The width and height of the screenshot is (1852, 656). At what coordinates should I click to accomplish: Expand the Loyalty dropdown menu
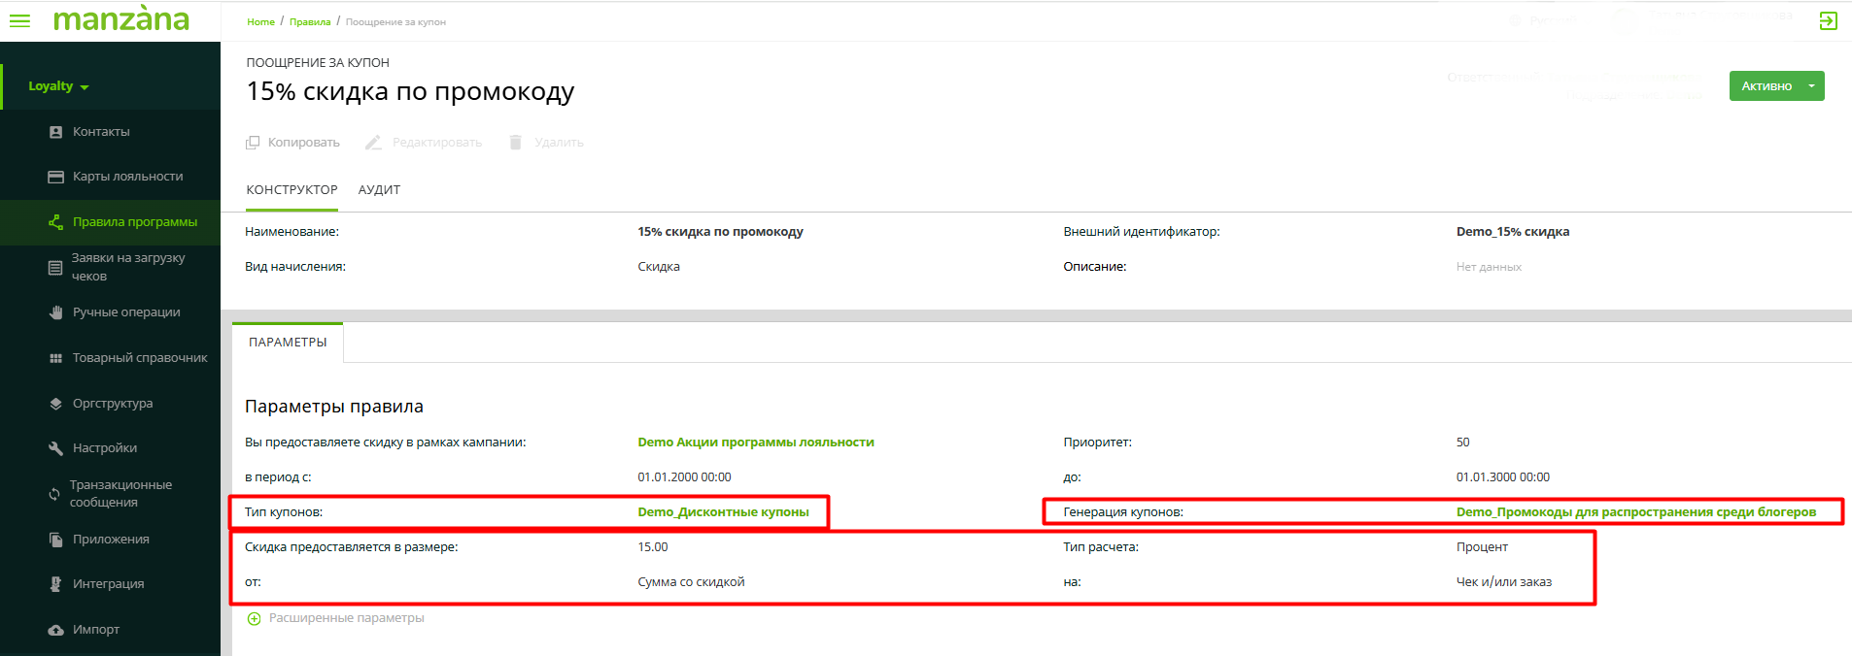point(58,86)
